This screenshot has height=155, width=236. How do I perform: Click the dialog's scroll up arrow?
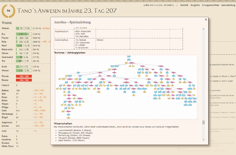click(204, 29)
